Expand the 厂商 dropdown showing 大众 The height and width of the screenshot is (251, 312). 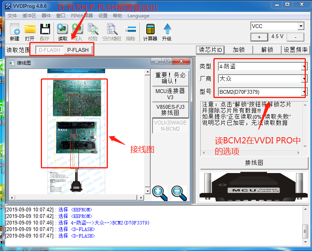(304, 79)
